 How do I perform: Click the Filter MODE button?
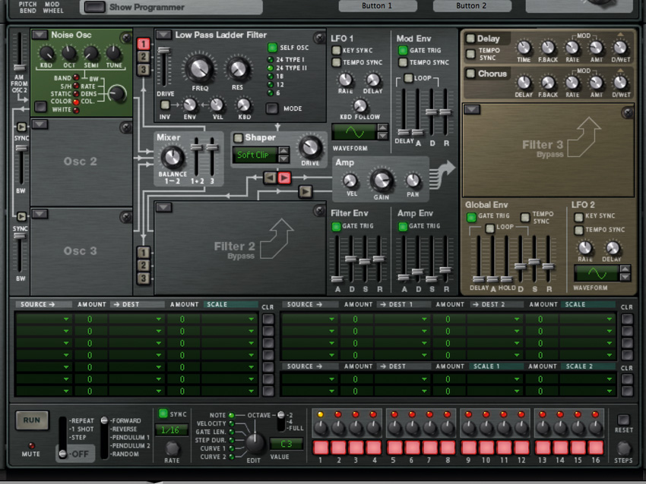point(272,108)
